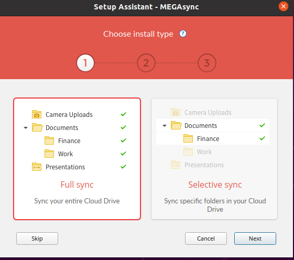Click the Finance folder icon in Full sync

pos(49,140)
